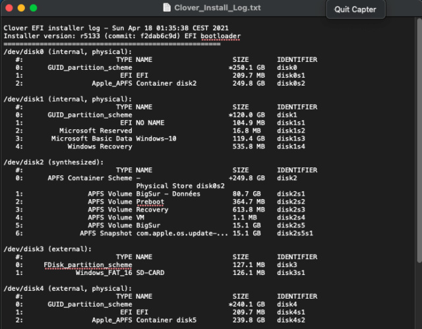Click the BigSur – Données volume entry
The width and height of the screenshot is (422, 329).
[168, 194]
